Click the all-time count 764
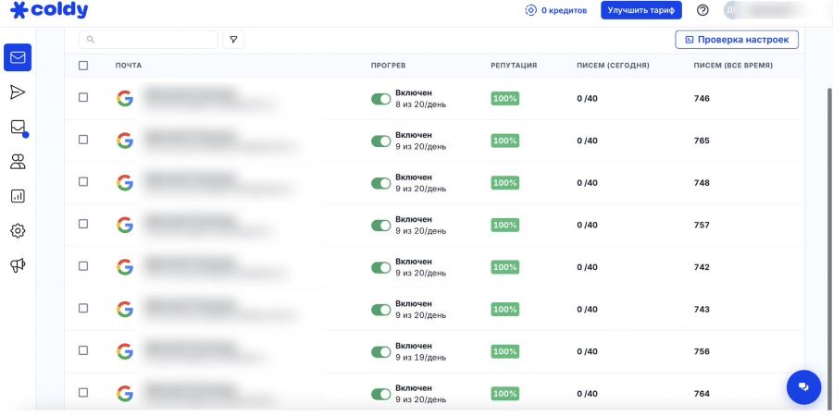The height and width of the screenshot is (416, 833). [702, 393]
